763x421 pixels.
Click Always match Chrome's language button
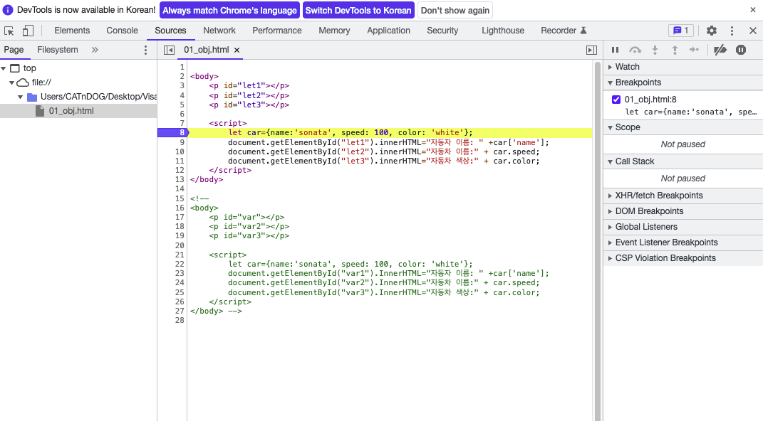pos(229,10)
